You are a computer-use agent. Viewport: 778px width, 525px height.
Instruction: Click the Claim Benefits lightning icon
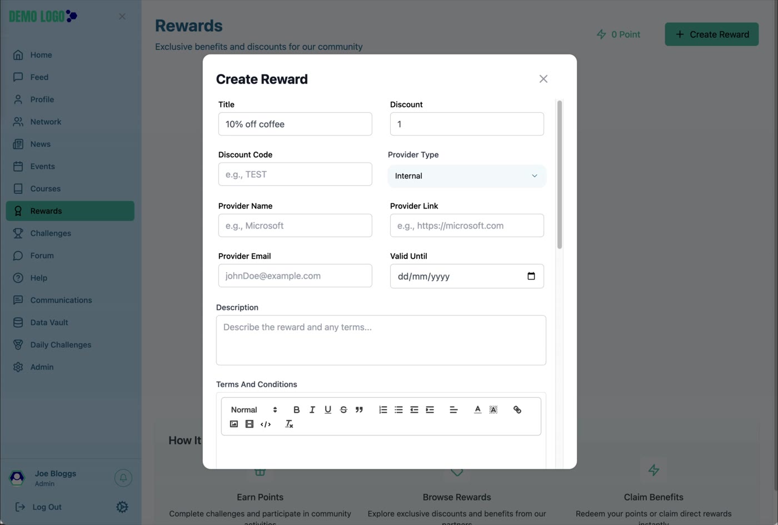pyautogui.click(x=654, y=470)
